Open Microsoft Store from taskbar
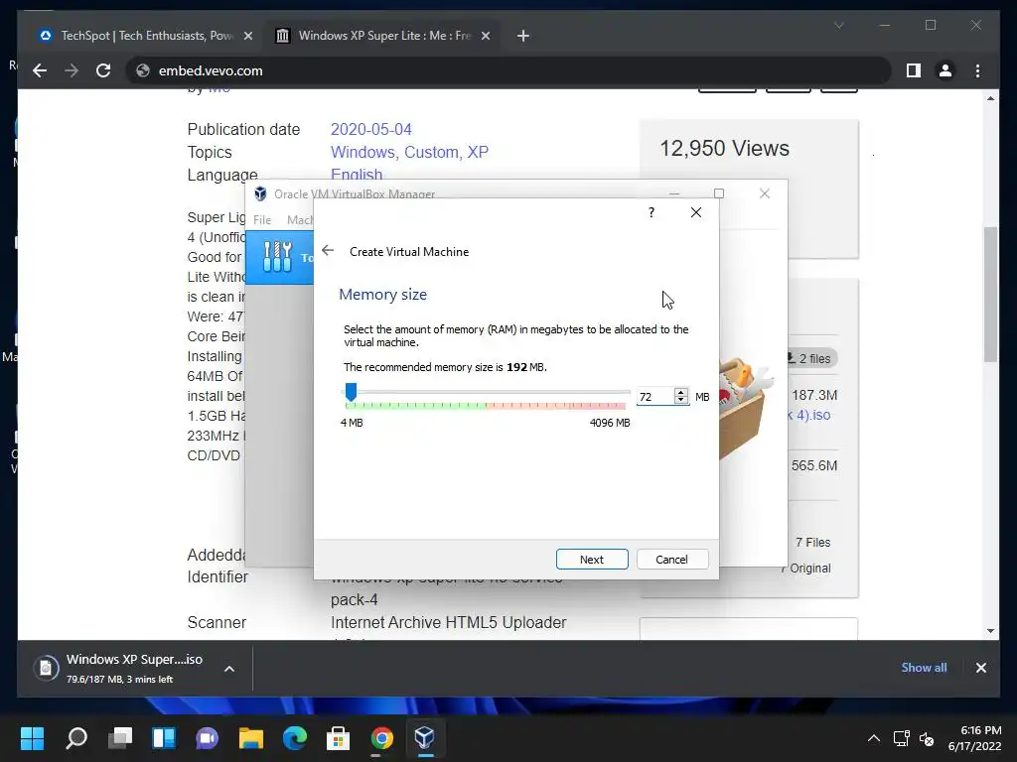Screen dimensions: 1017x762 click(338, 737)
